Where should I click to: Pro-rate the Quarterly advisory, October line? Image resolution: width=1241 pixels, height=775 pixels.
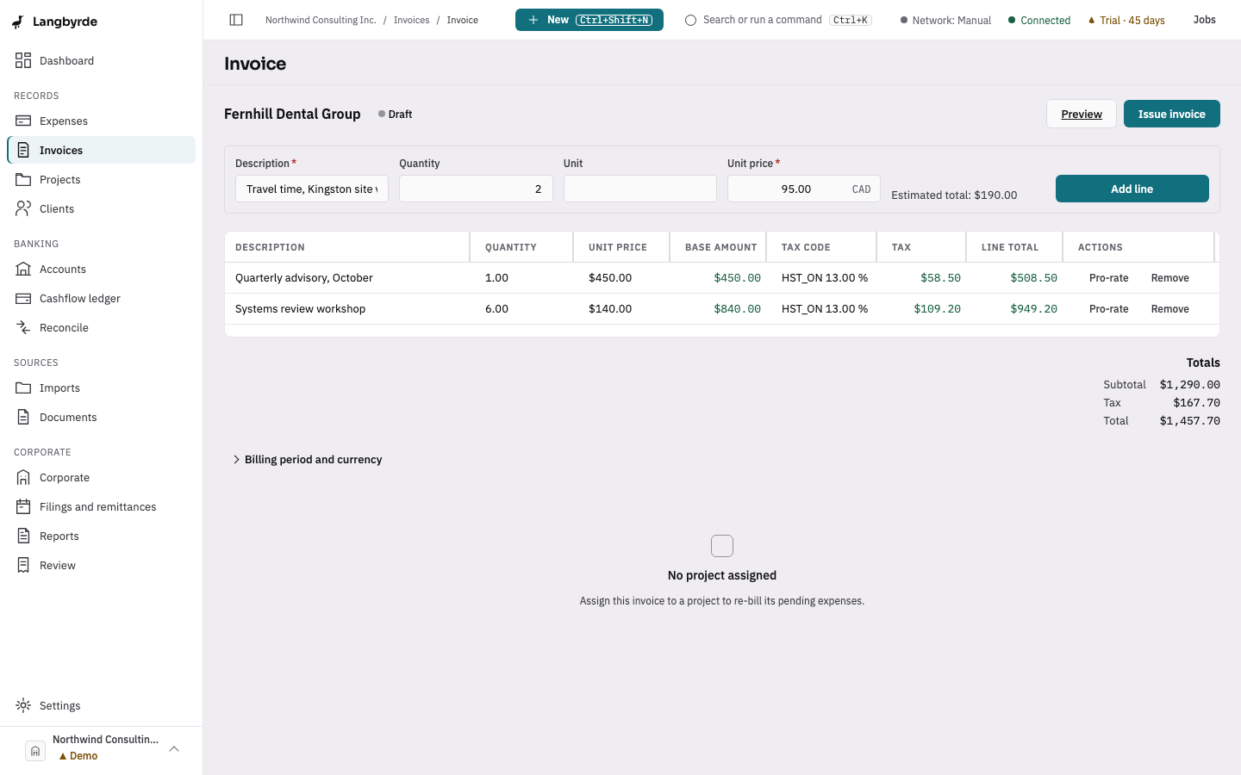click(x=1109, y=278)
